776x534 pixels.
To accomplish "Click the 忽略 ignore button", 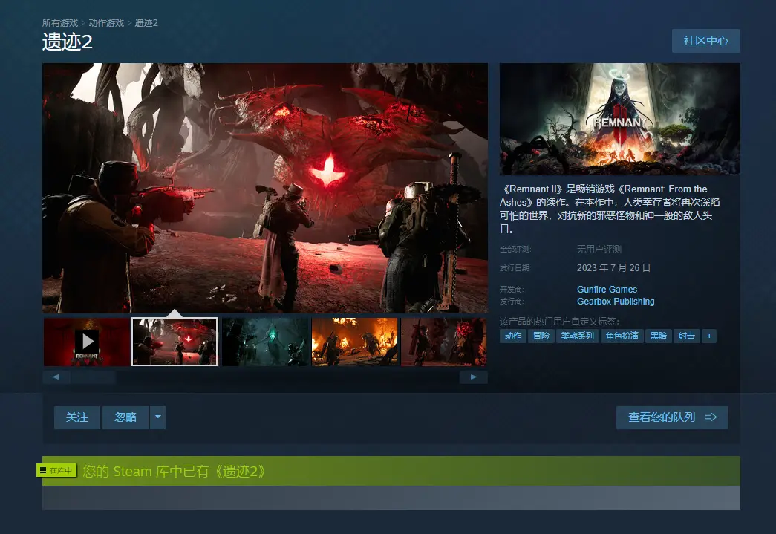I will coord(125,417).
